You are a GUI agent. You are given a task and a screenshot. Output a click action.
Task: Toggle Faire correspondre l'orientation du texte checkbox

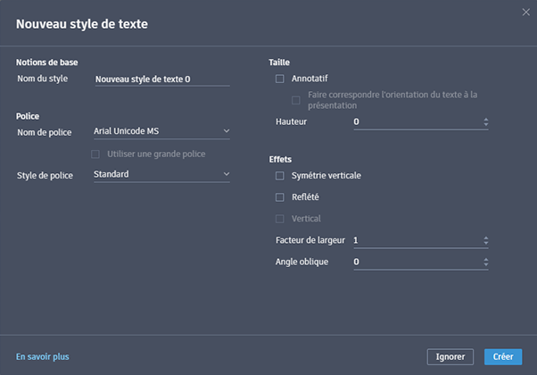pos(296,100)
